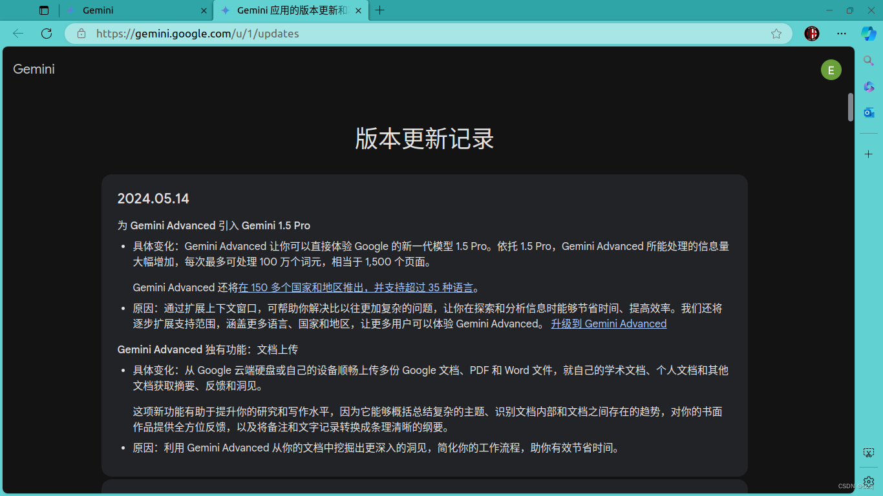Click the Gemini logo text
883x496 pixels.
coord(34,69)
